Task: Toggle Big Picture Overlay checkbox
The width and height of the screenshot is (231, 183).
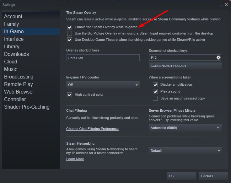Action: point(69,33)
